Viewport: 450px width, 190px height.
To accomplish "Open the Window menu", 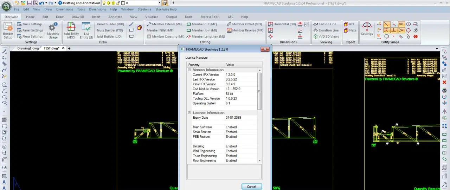I will tap(127, 9).
